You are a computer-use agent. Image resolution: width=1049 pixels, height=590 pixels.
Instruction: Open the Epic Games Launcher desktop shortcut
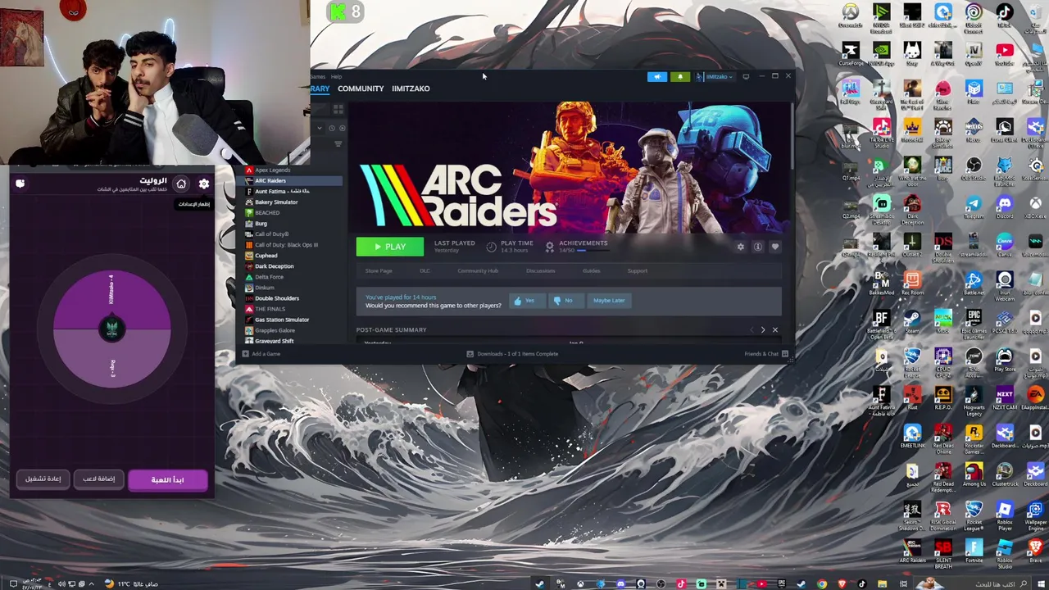(974, 322)
